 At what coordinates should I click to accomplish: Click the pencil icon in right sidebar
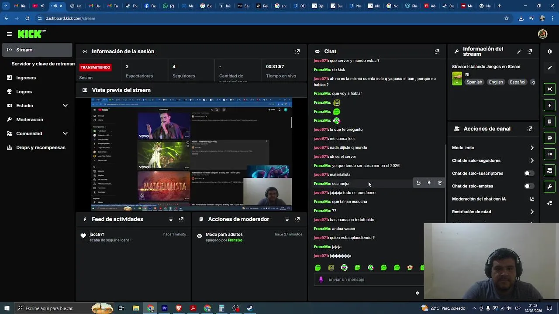point(550,68)
